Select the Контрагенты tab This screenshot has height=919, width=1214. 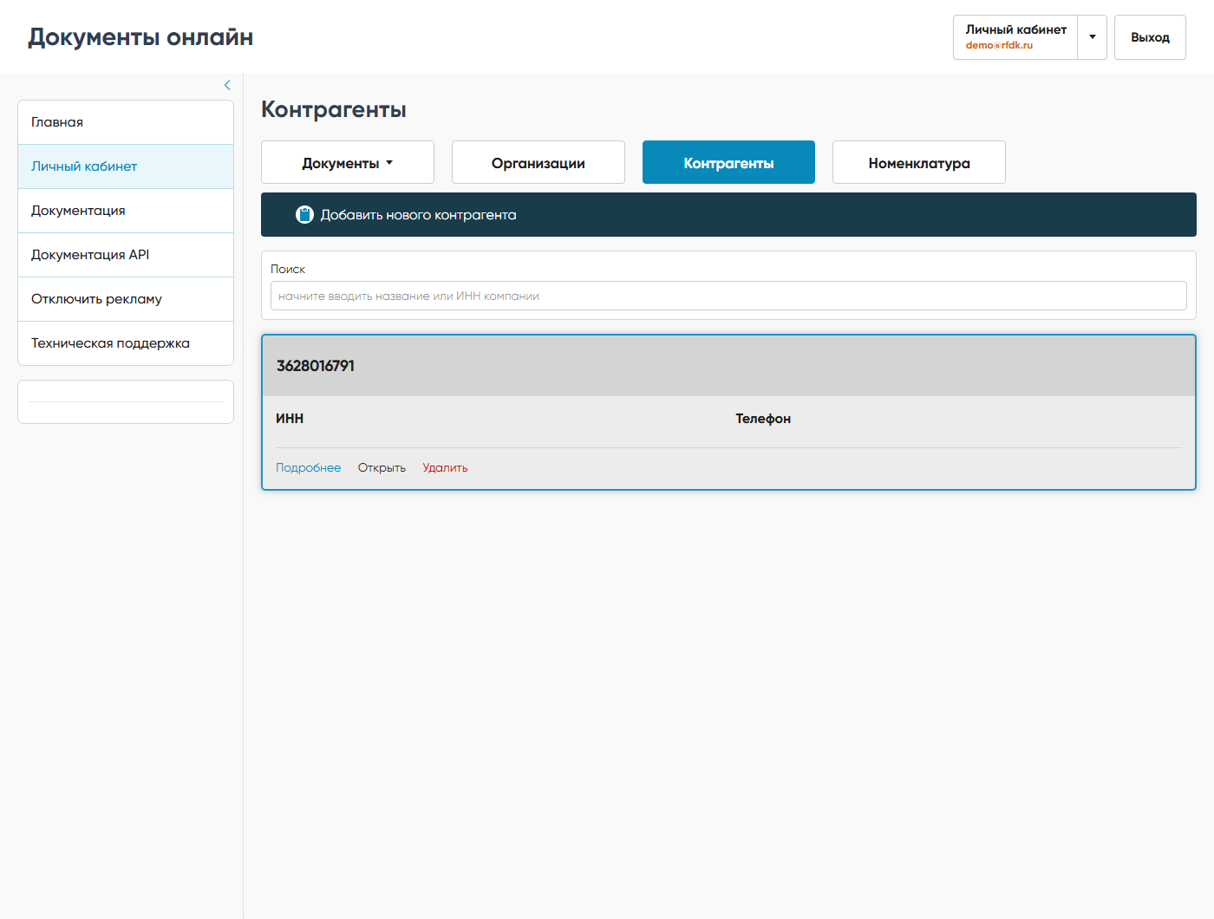tap(728, 162)
